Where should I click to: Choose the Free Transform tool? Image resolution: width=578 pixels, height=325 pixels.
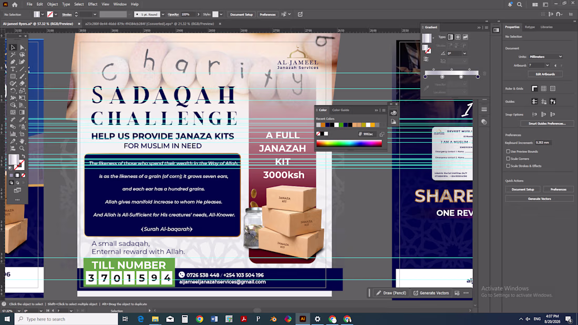(x=22, y=98)
